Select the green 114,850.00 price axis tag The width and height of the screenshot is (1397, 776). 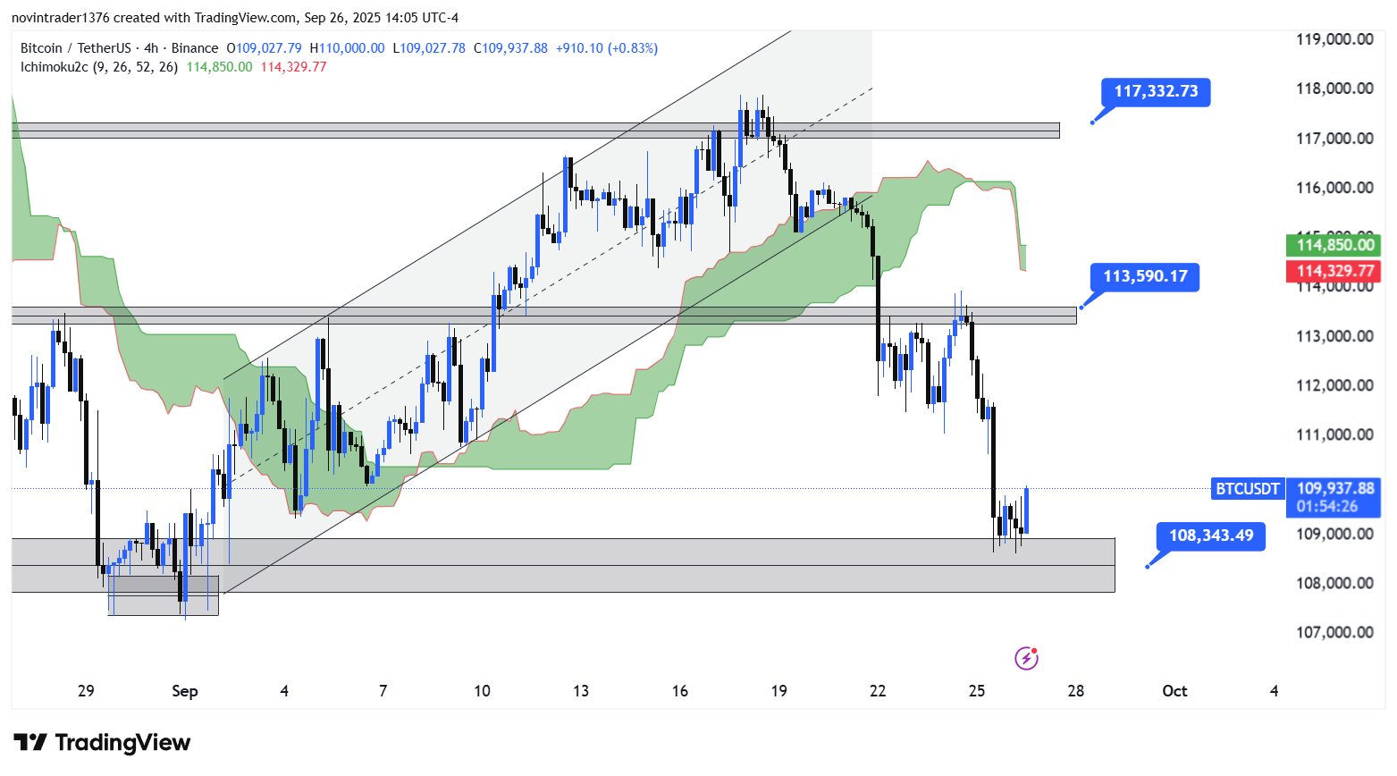[x=1334, y=245]
